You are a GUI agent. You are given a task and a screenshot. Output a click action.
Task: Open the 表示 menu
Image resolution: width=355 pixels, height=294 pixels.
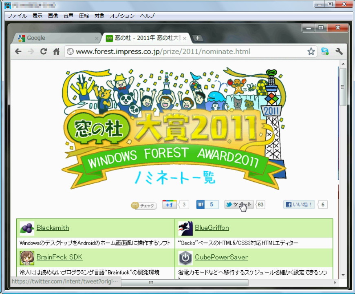(37, 16)
